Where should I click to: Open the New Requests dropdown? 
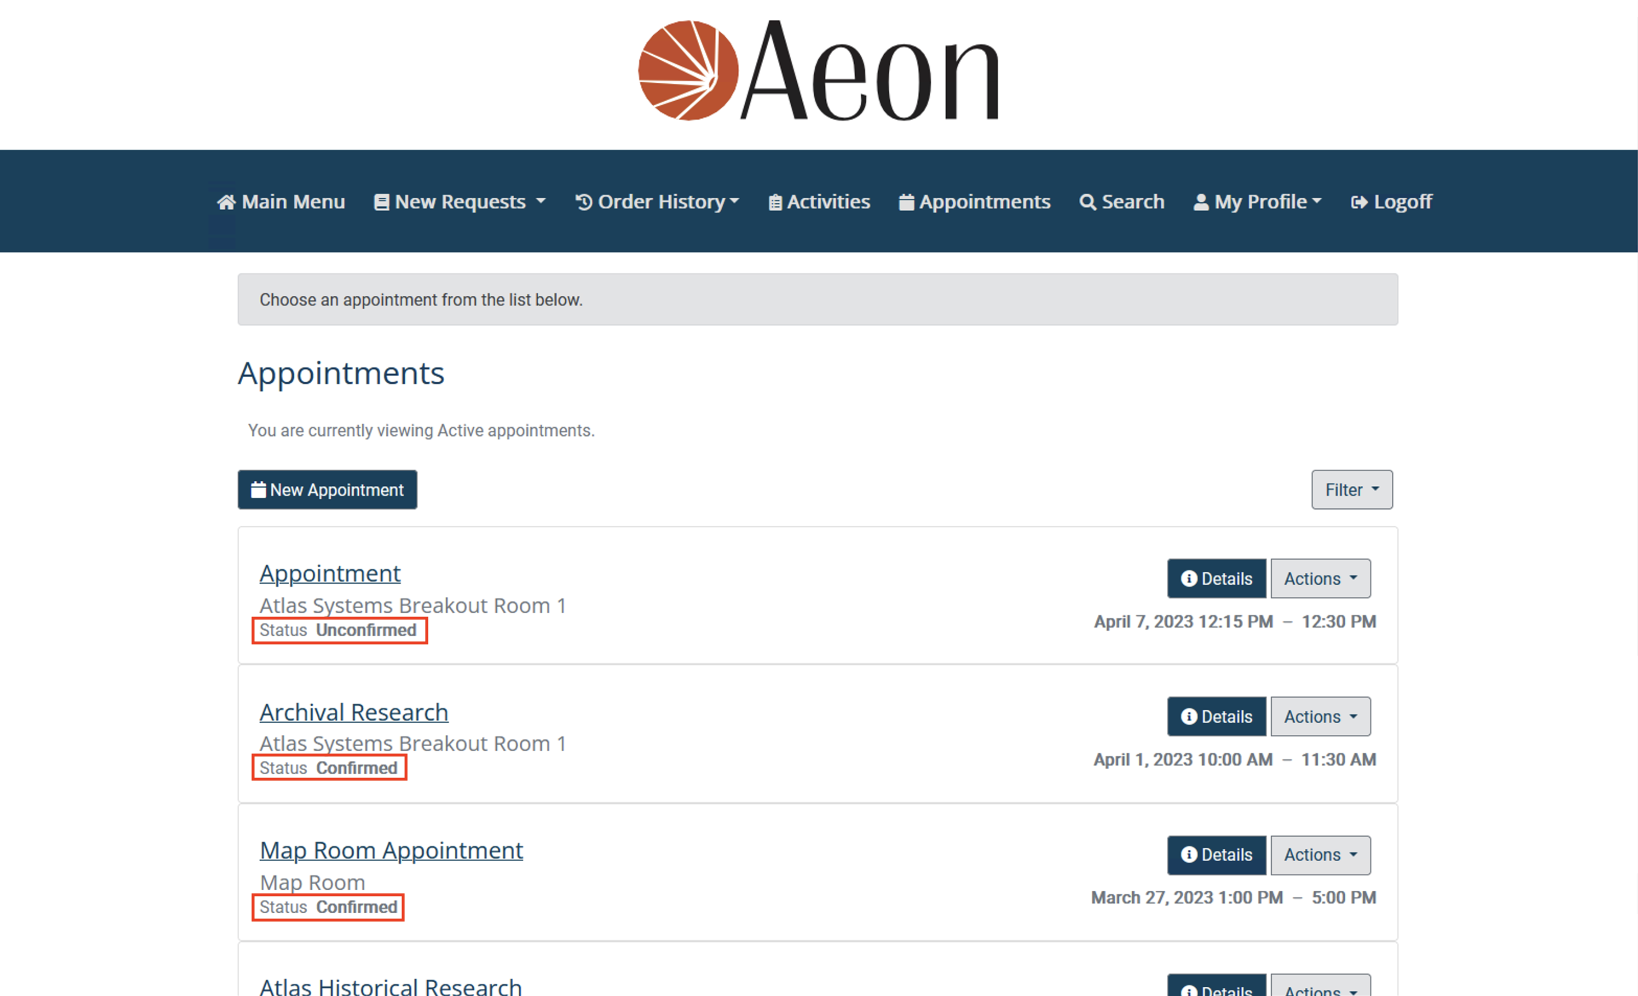coord(460,201)
